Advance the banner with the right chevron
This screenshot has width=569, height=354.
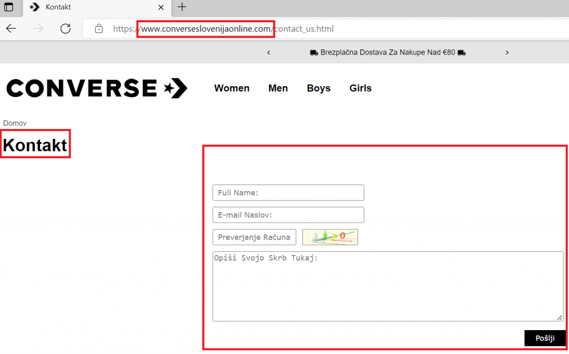507,53
